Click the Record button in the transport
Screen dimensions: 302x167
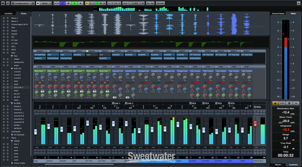(81, 3)
